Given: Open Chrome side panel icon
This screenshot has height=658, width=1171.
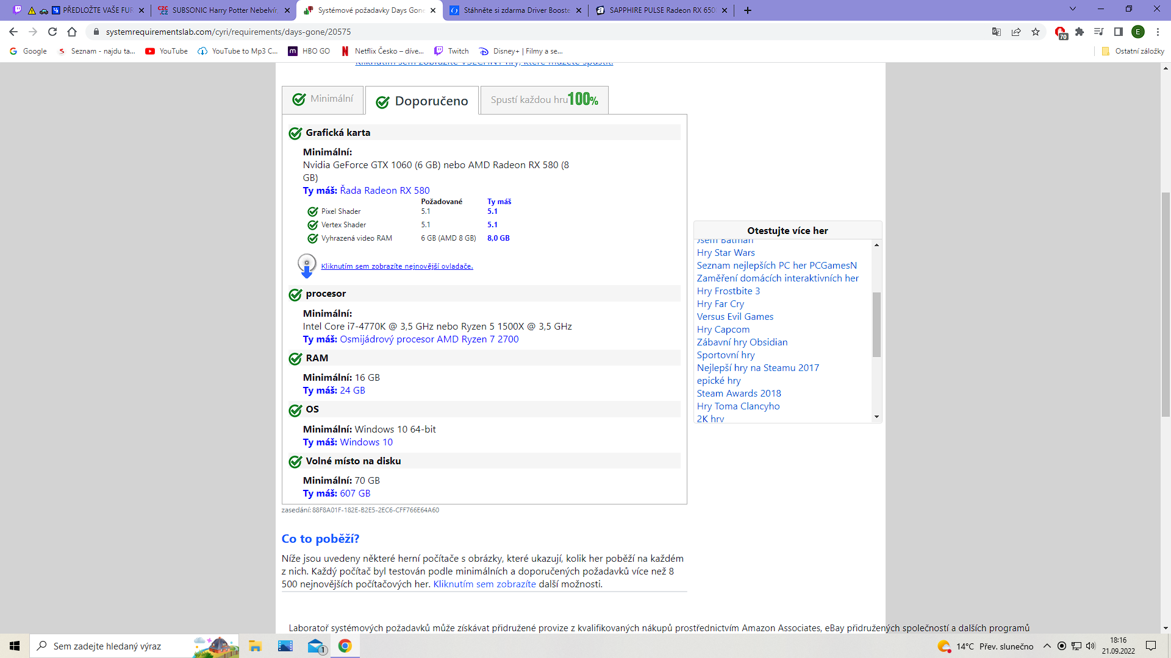Looking at the screenshot, I should [1119, 32].
